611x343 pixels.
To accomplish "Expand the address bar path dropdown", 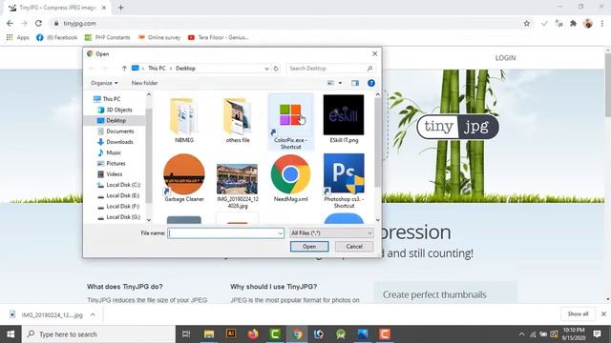I will pyautogui.click(x=266, y=69).
